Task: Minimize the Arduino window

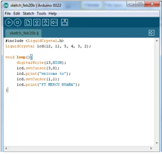Action: [131, 4]
